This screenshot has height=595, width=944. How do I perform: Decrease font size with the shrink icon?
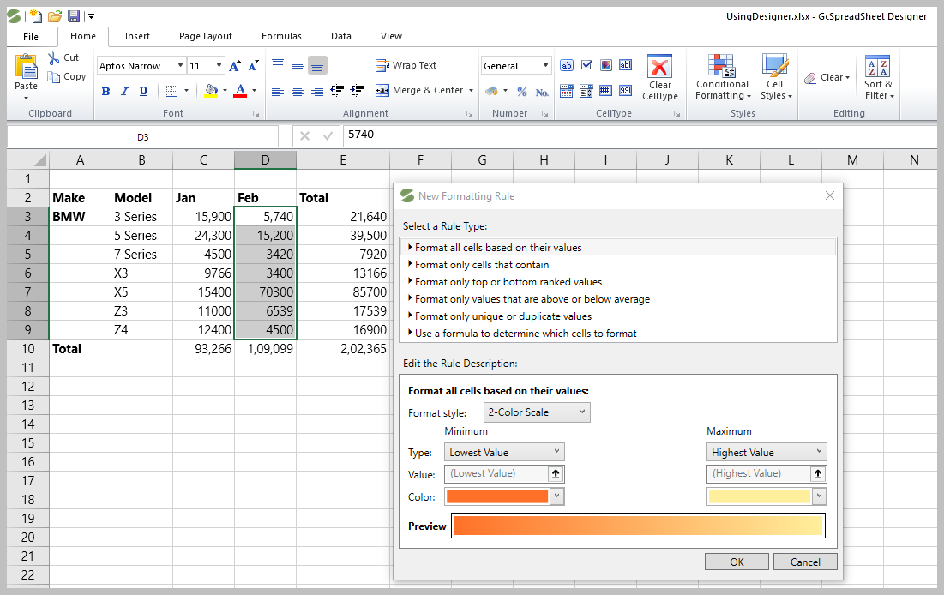tap(254, 66)
